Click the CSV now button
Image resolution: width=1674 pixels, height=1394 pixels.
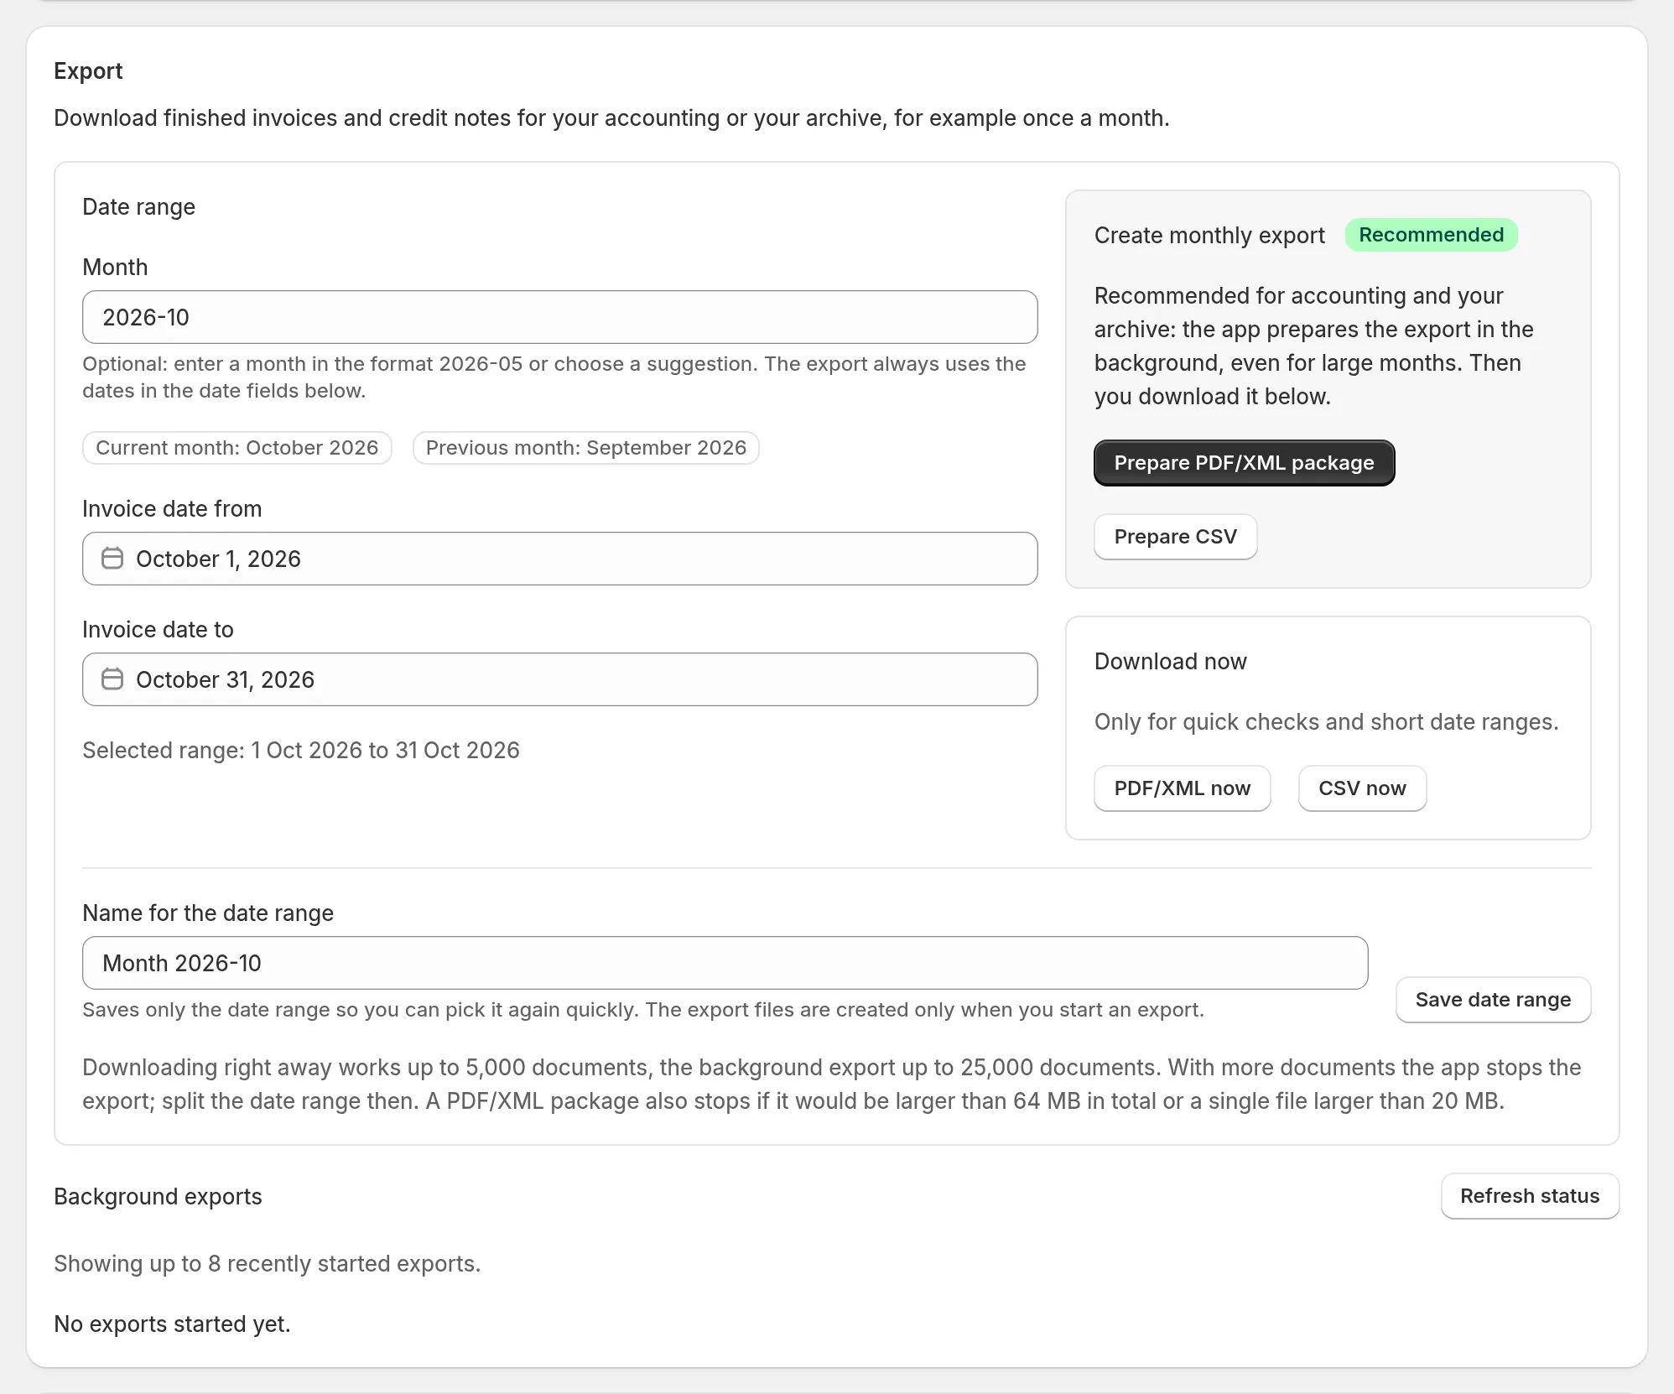pos(1363,788)
